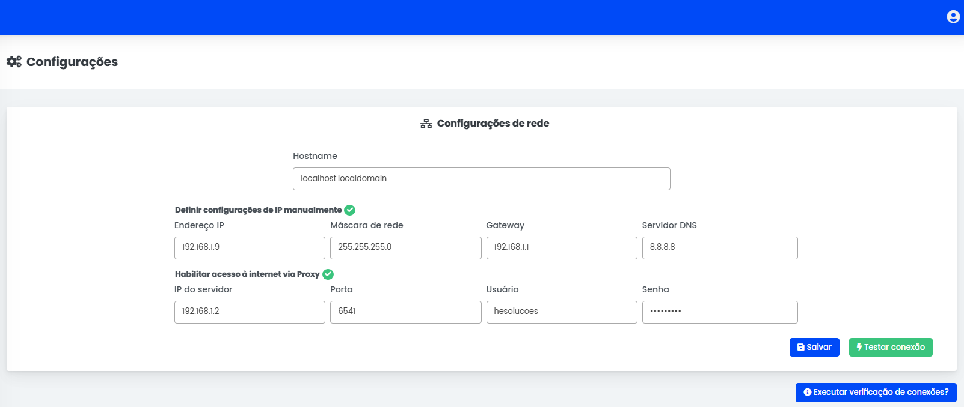Toggle manual IP configuration green checkmark
Screen dimensions: 964x407
[349, 210]
